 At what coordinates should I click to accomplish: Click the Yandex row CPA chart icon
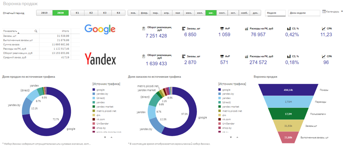(x=323, y=56)
